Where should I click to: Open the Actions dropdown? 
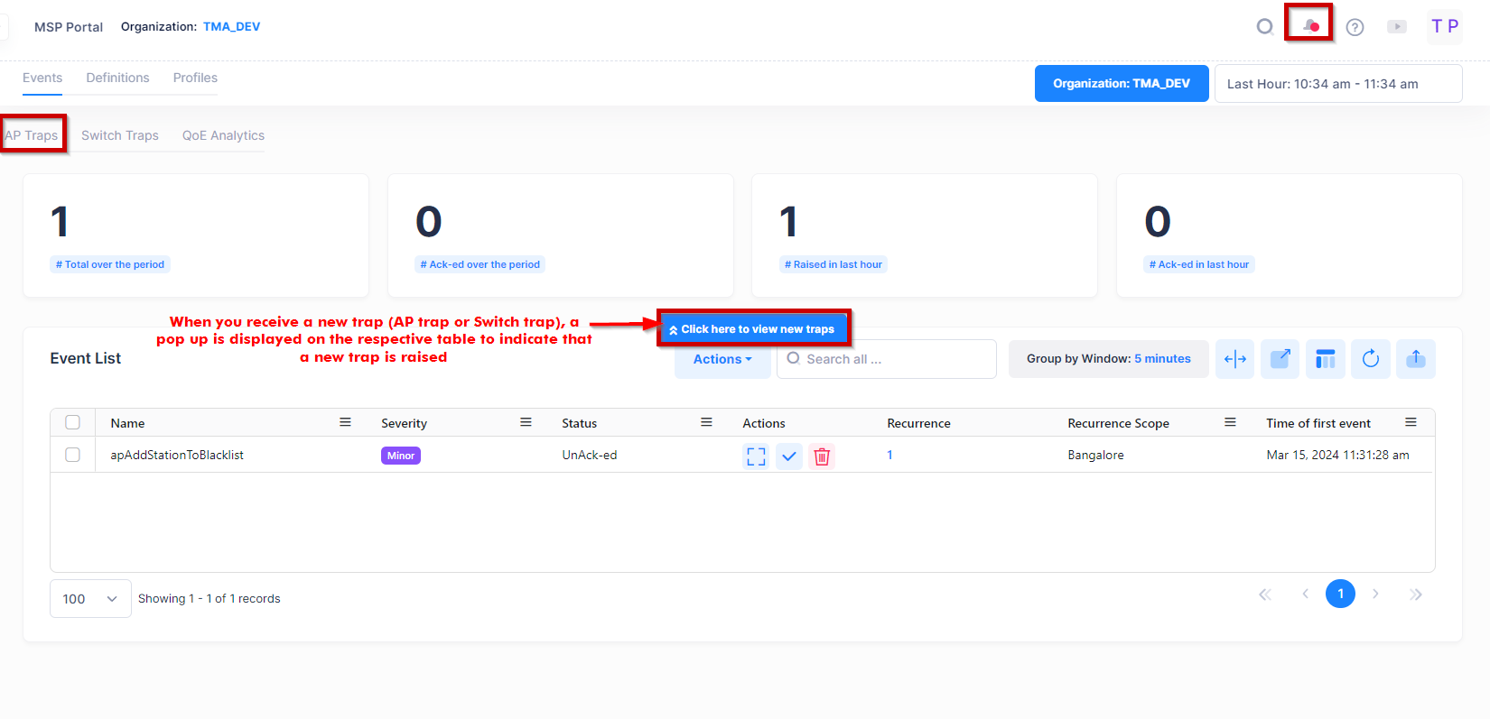pyautogui.click(x=722, y=359)
